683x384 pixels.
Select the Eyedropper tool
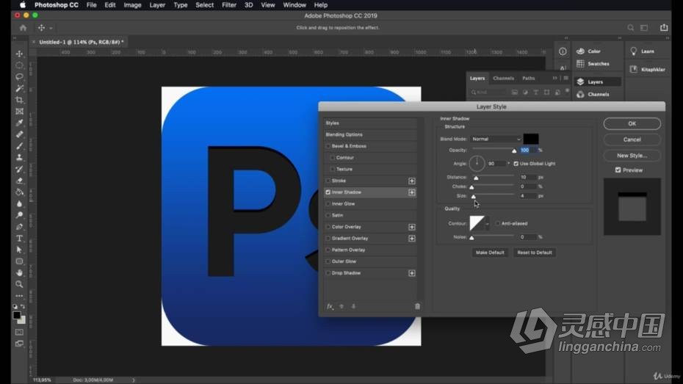(19, 123)
